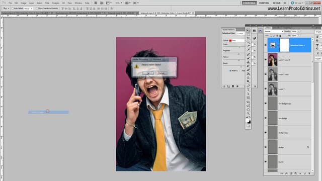Viewport: 322px width, 181px height.
Task: Open the Arrange Documents dropdown
Action: click(128, 3)
